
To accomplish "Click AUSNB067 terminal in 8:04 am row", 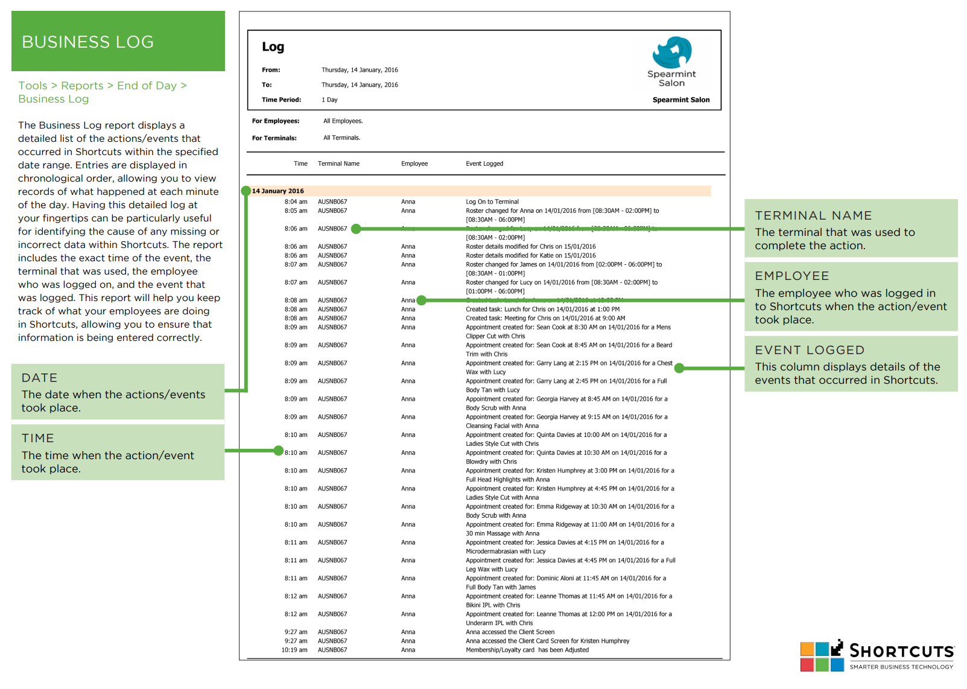I will click(332, 202).
